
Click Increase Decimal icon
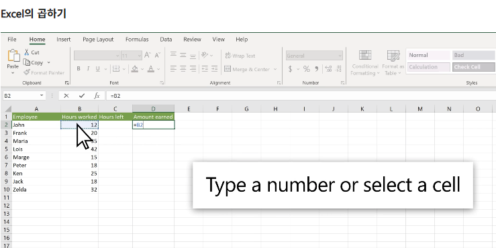[x=328, y=68]
